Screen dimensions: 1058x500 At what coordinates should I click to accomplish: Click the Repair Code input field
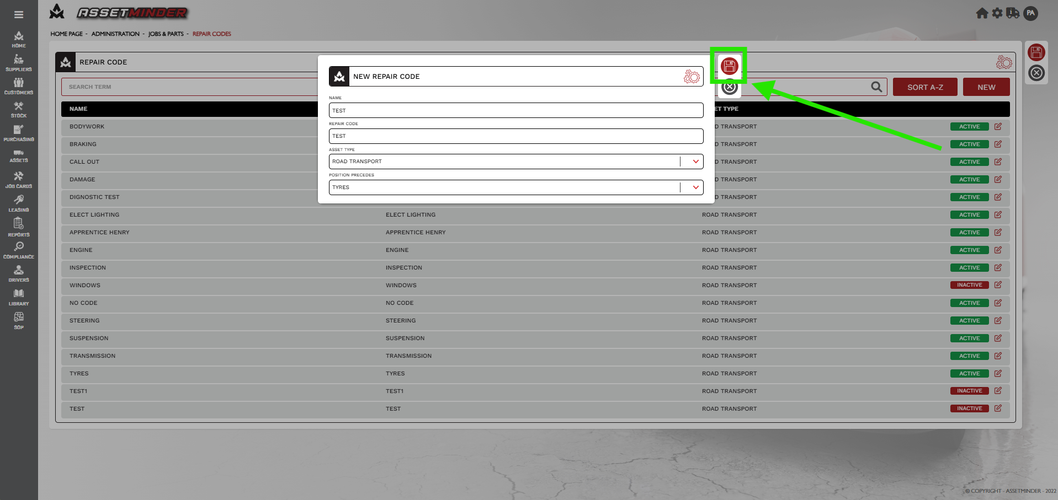point(515,136)
